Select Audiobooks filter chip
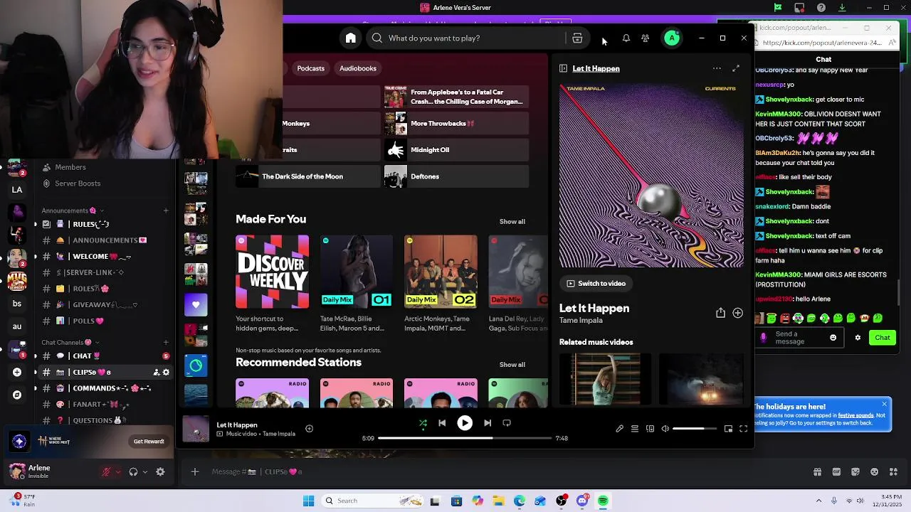The height and width of the screenshot is (512, 911). point(358,68)
